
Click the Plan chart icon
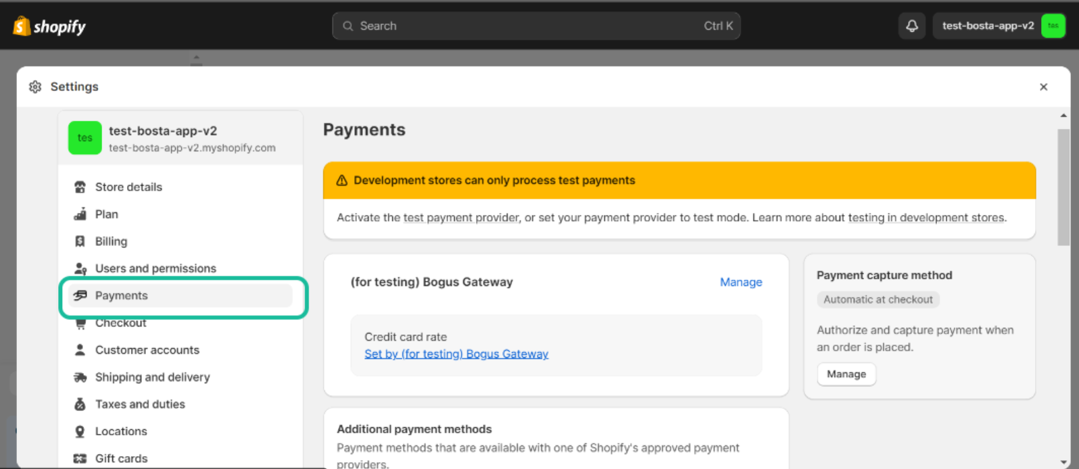point(80,214)
